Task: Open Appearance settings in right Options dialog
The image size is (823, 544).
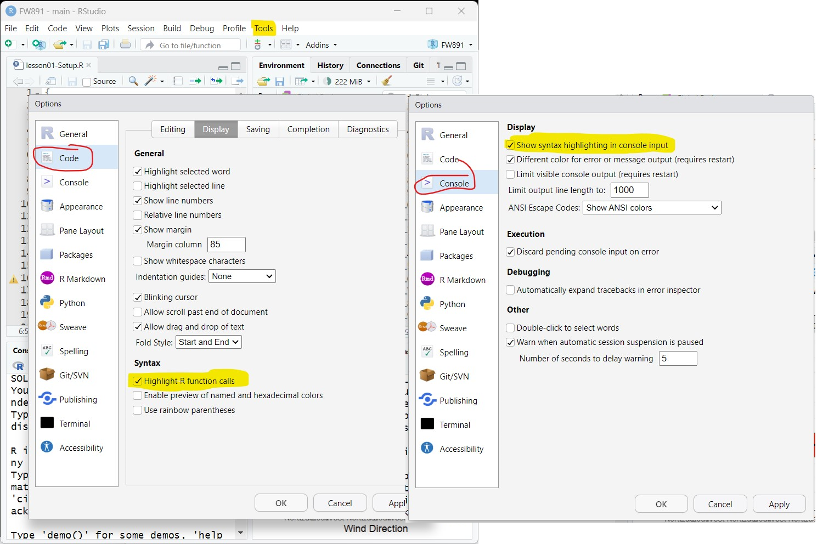Action: (461, 208)
